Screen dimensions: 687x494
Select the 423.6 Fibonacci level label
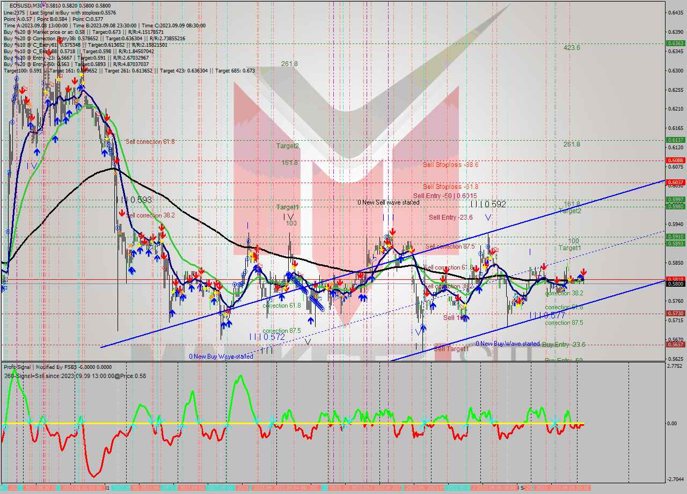572,48
